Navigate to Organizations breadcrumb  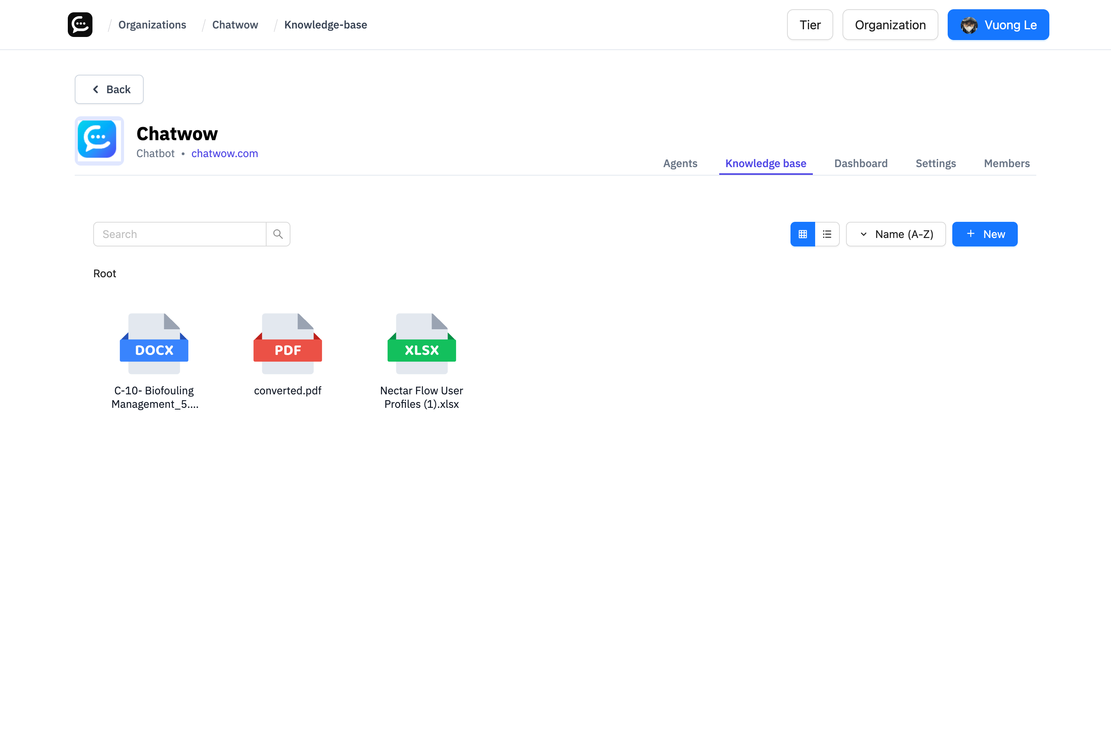point(152,24)
